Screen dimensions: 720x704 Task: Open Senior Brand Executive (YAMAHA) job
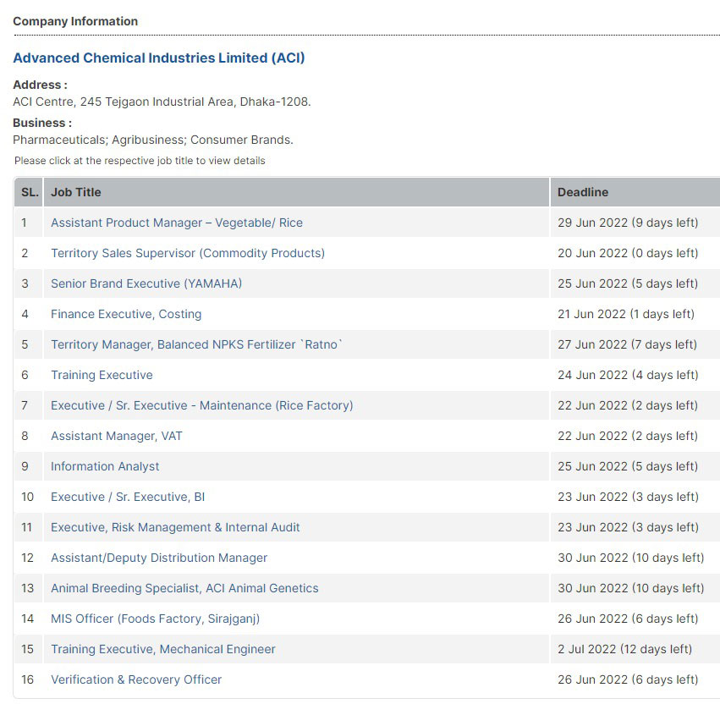146,283
